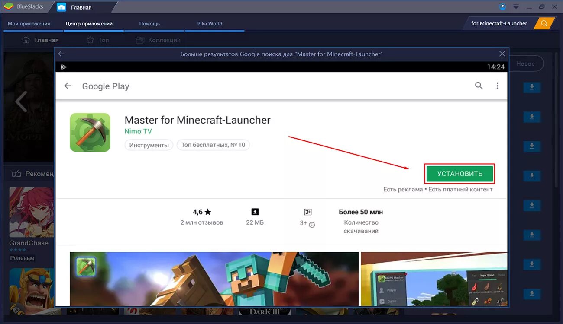Click the back arrow in search results dialog
The image size is (563, 324).
[x=61, y=54]
